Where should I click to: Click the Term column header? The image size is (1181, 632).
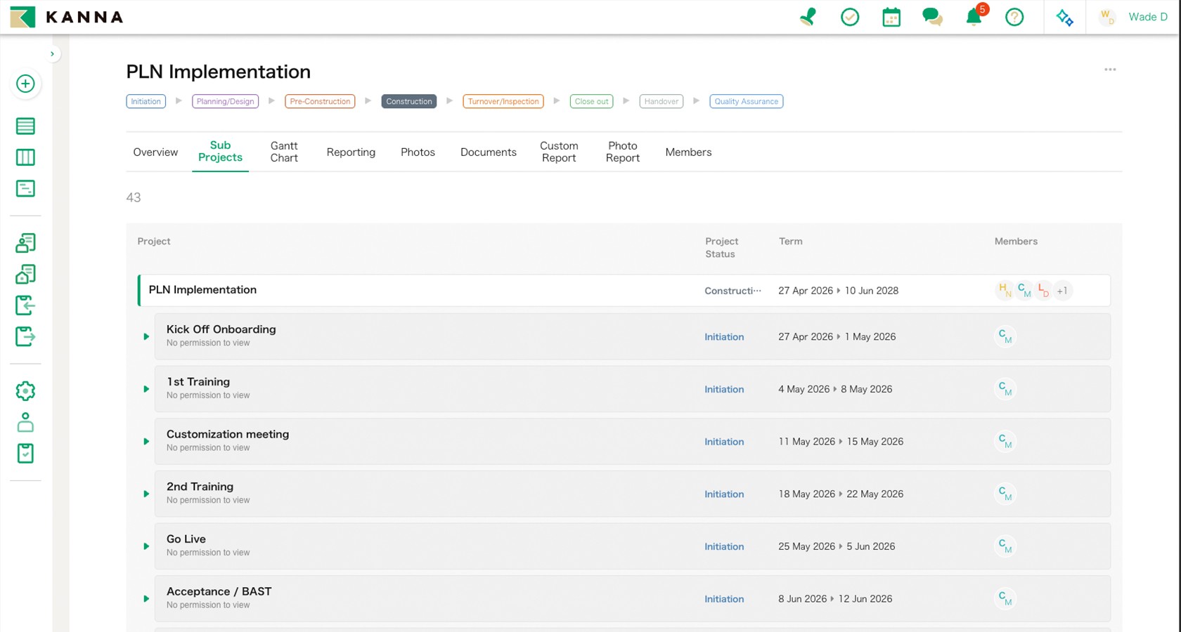pos(790,241)
